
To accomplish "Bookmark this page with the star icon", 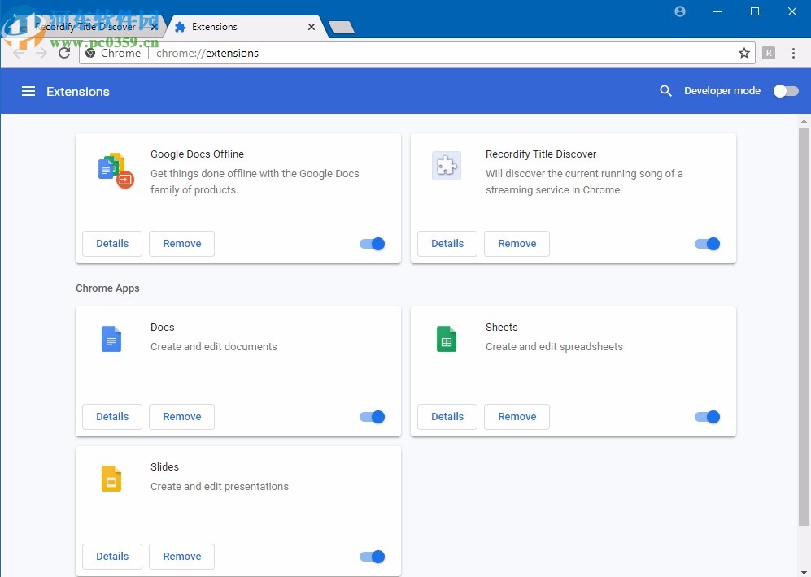I will pyautogui.click(x=743, y=53).
